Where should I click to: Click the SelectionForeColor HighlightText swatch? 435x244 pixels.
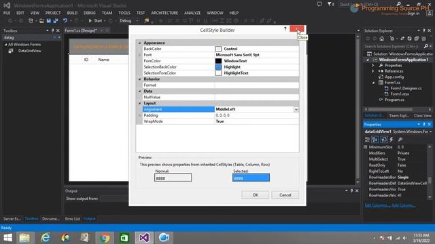218,73
